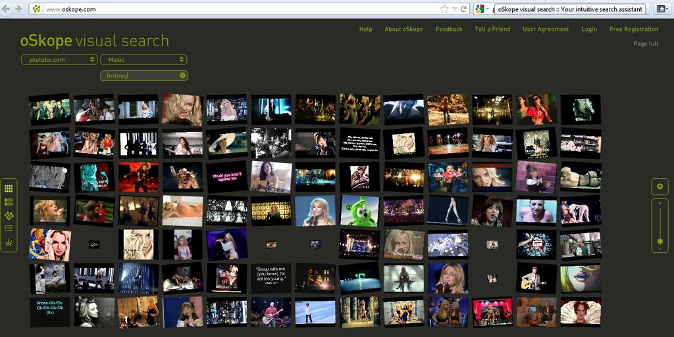Viewport: 674px width, 337px height.
Task: Open the girl playing guitar on bed thumbnail
Action: [271, 177]
